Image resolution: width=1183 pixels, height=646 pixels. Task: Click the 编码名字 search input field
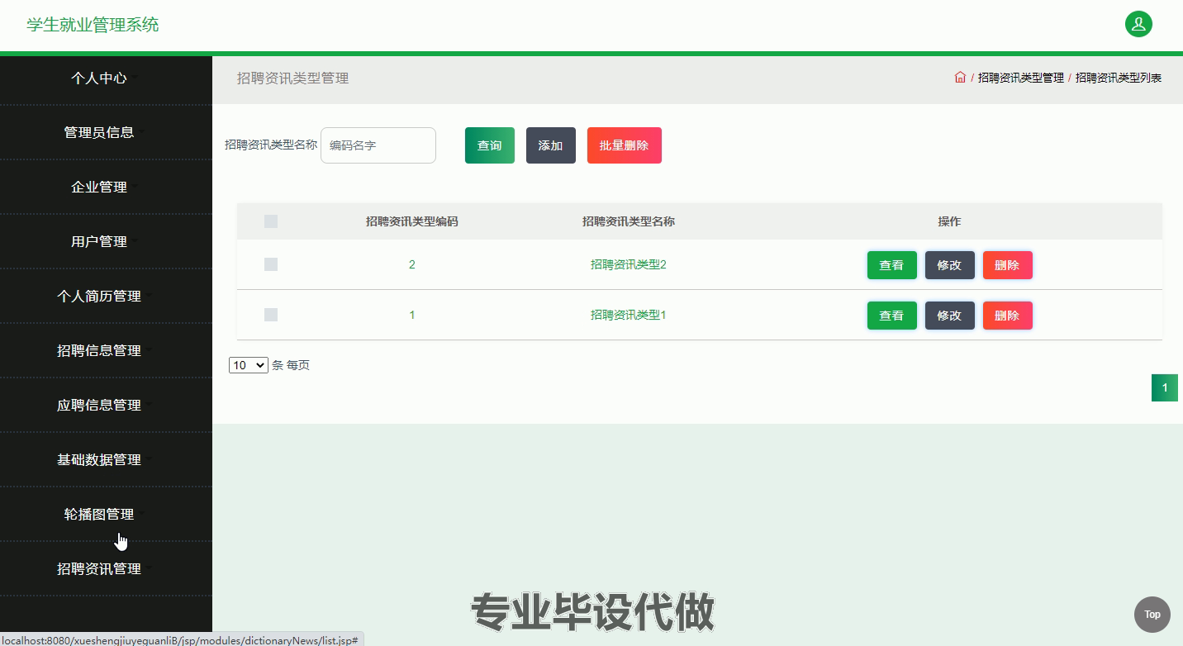[378, 145]
